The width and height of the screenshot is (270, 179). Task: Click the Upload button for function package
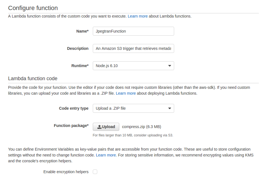click(106, 127)
